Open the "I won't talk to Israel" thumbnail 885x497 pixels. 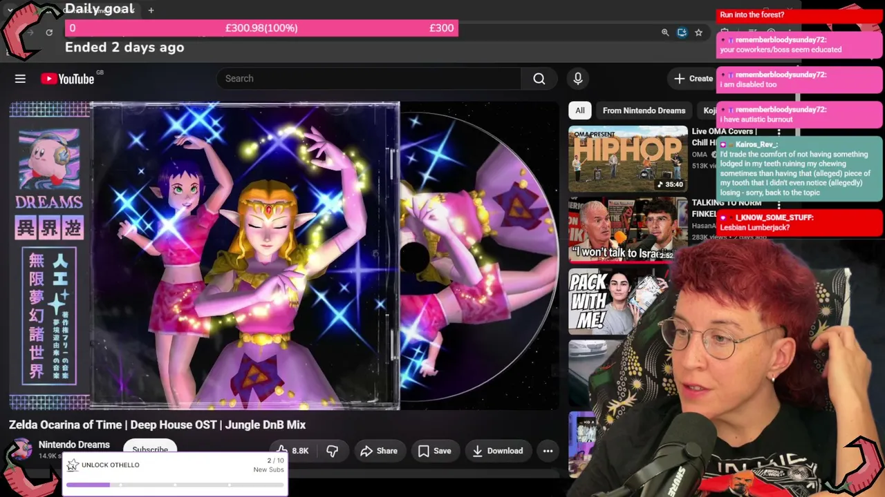tap(628, 230)
